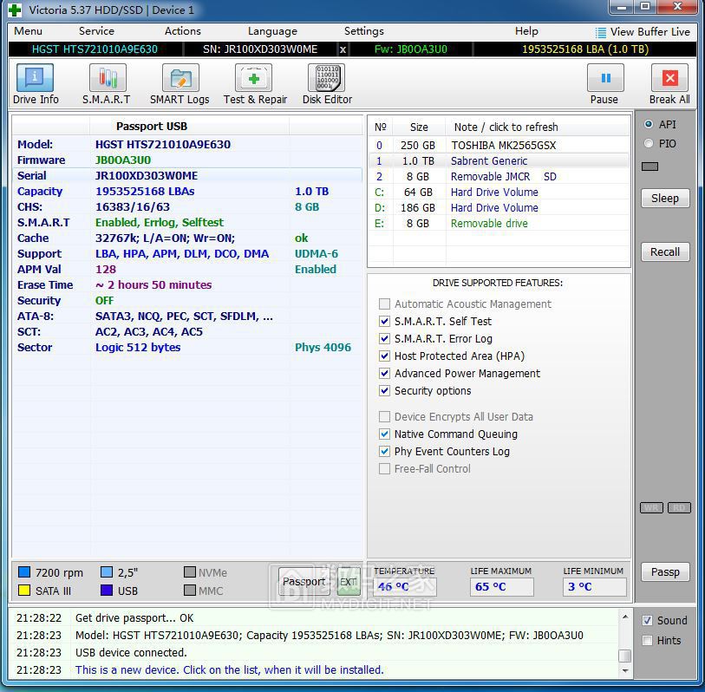Viewport: 705px width, 692px height.
Task: Toggle Native Command Queuing checkbox
Action: point(384,434)
